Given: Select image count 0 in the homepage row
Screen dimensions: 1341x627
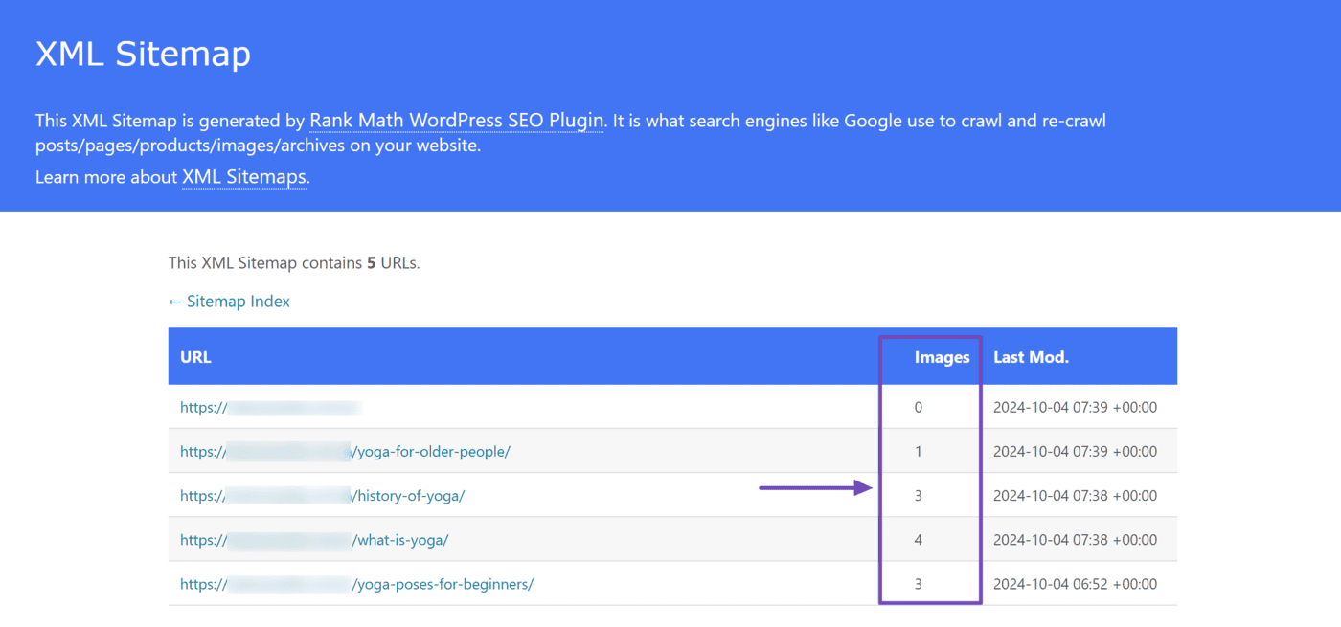Looking at the screenshot, I should (919, 408).
